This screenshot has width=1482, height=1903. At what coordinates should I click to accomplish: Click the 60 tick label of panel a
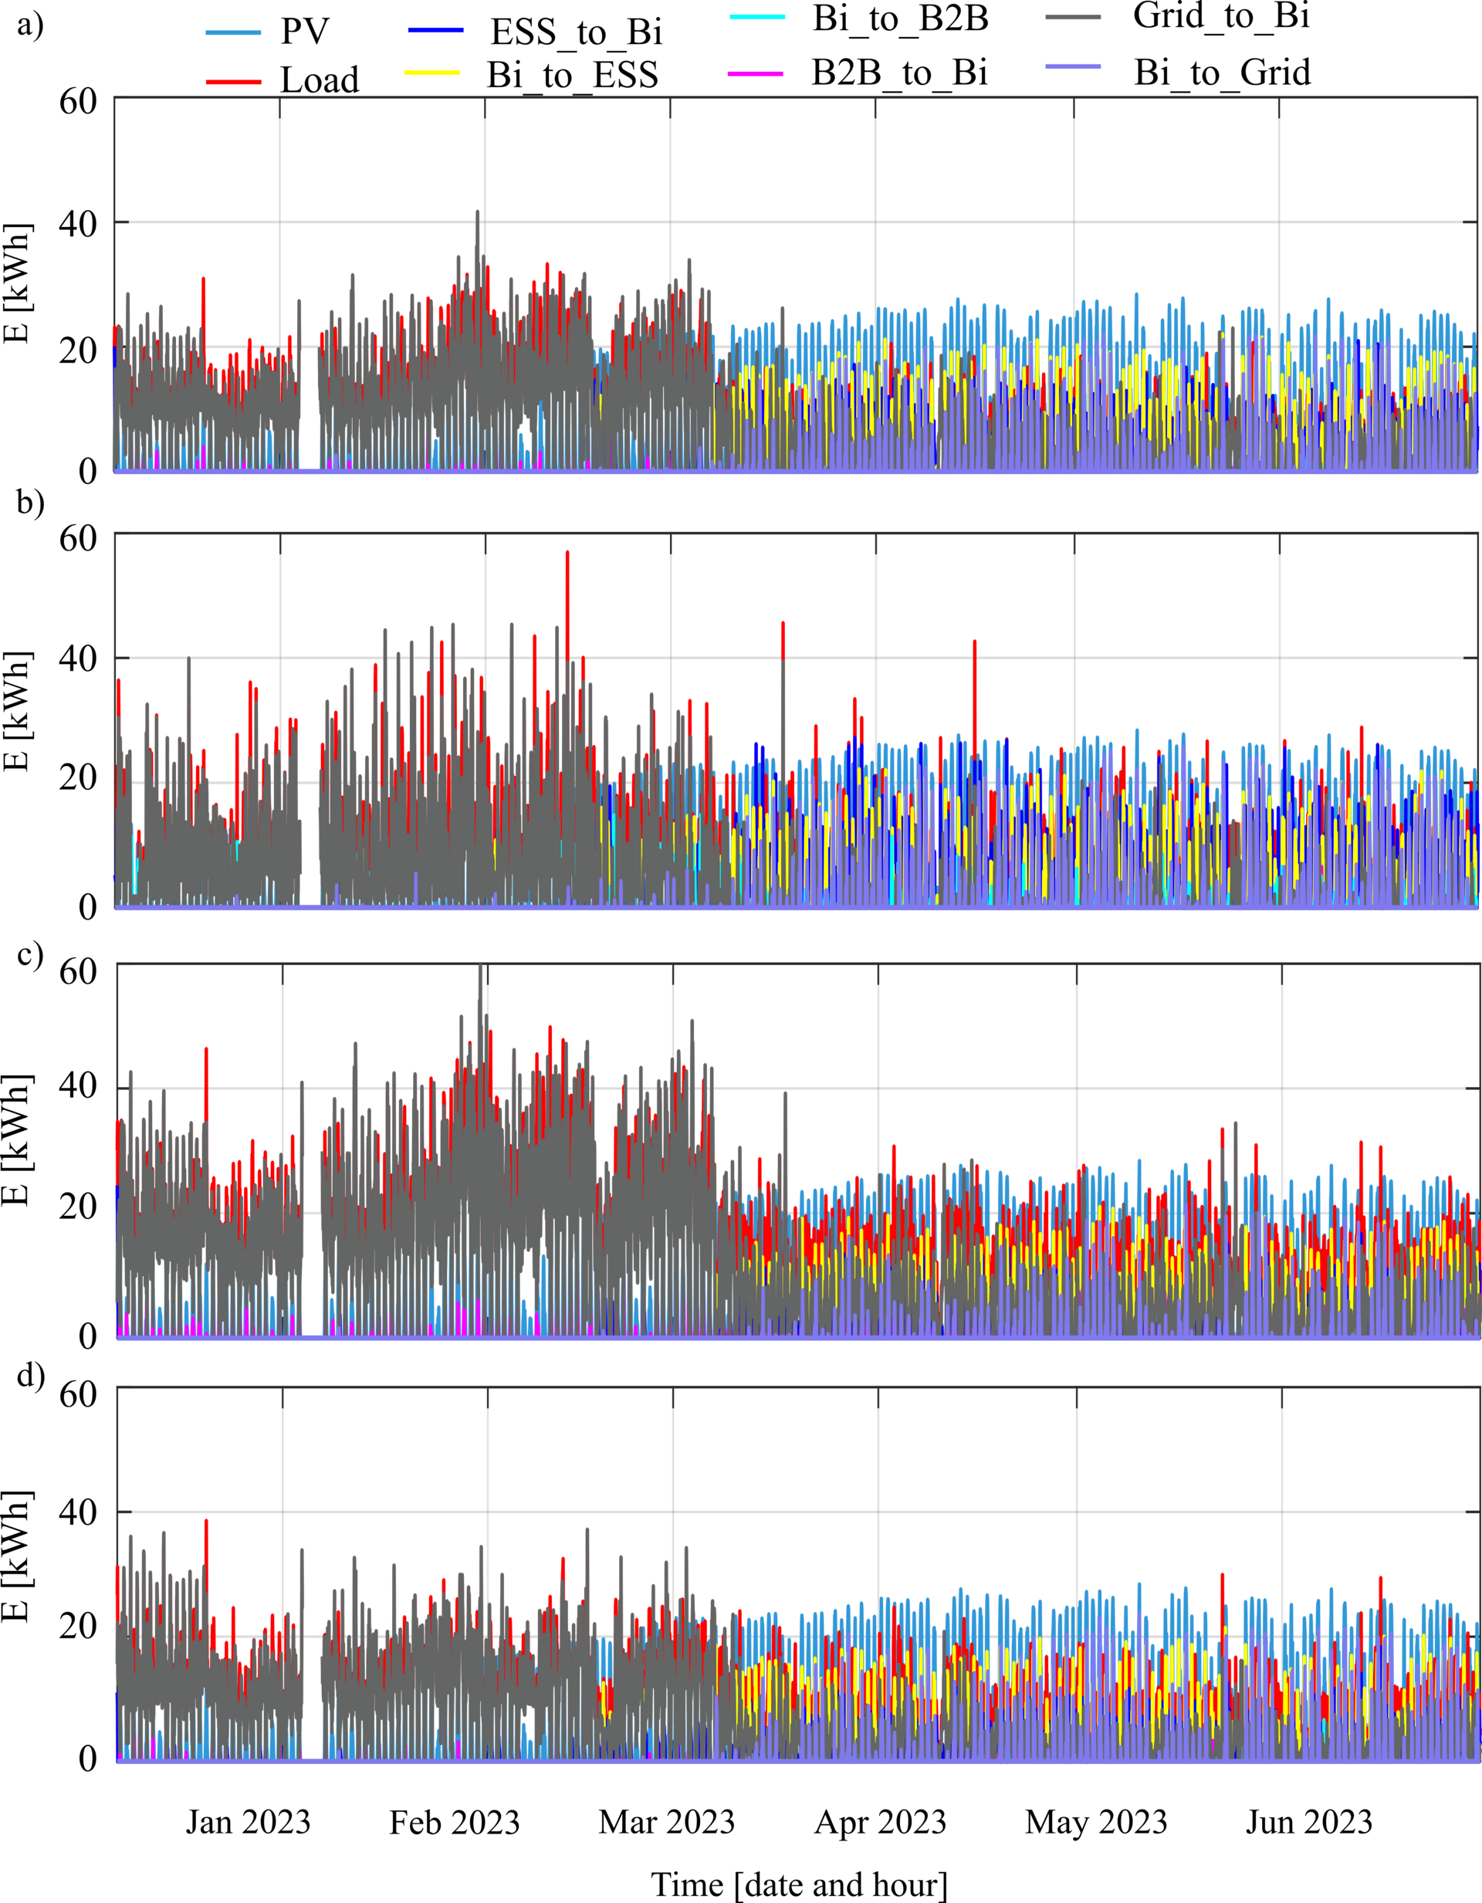(77, 102)
